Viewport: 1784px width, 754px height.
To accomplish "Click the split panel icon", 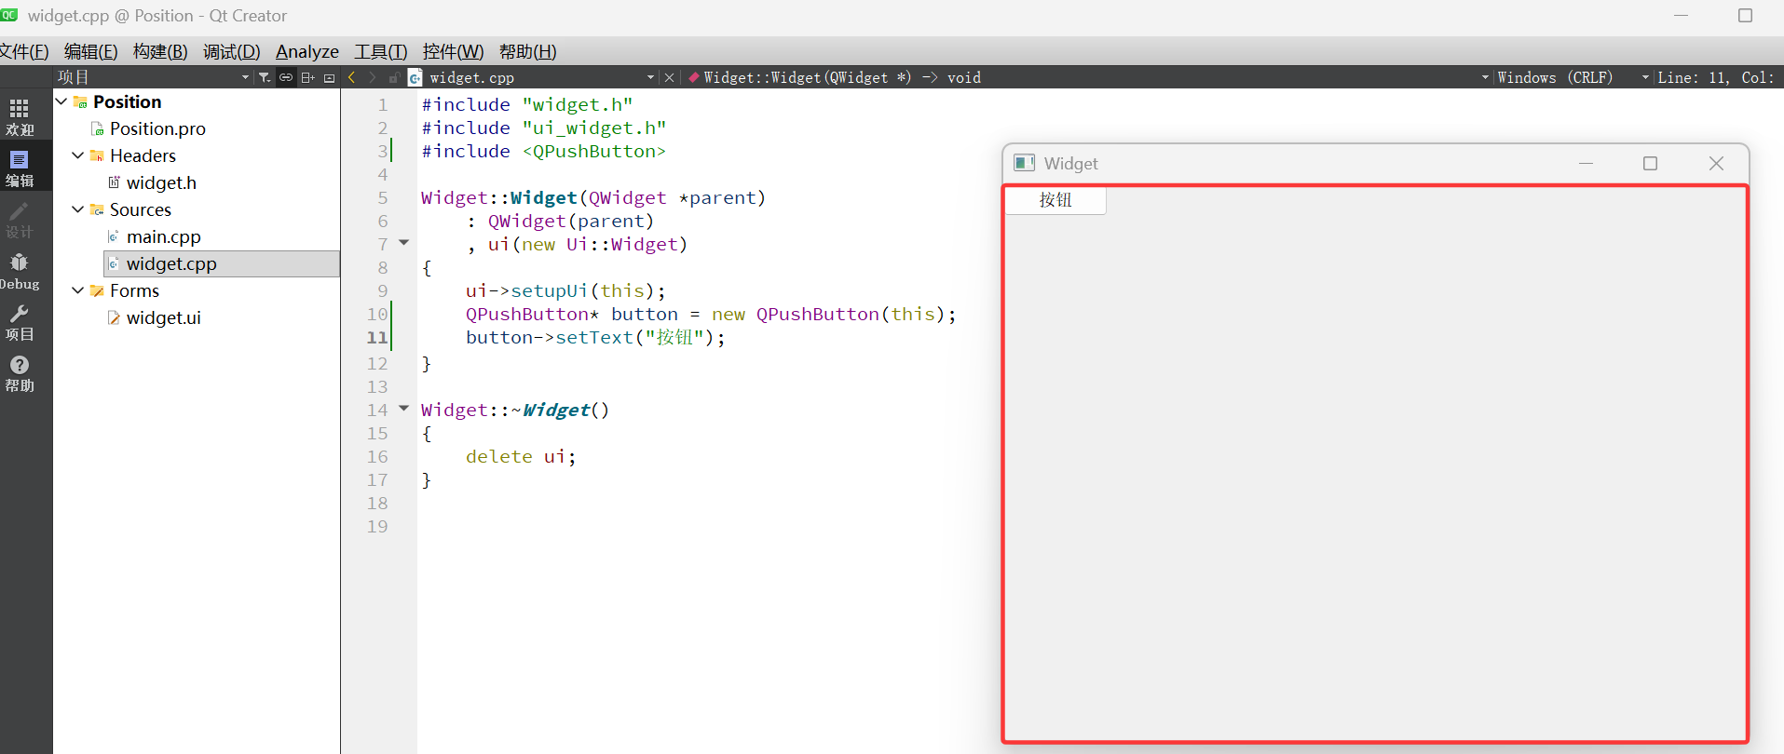I will (x=307, y=77).
